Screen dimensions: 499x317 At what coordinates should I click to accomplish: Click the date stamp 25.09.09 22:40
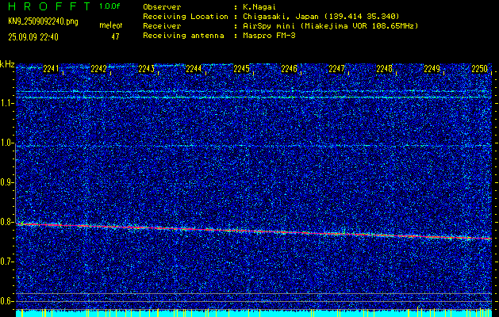[x=33, y=37]
